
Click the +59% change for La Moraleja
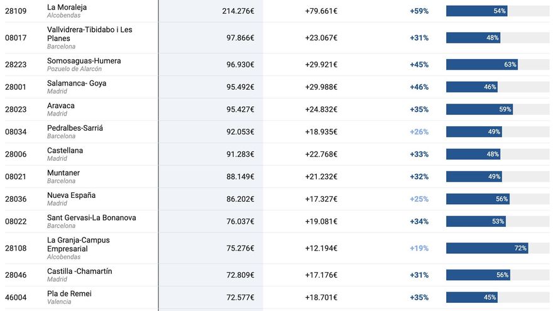pos(419,11)
